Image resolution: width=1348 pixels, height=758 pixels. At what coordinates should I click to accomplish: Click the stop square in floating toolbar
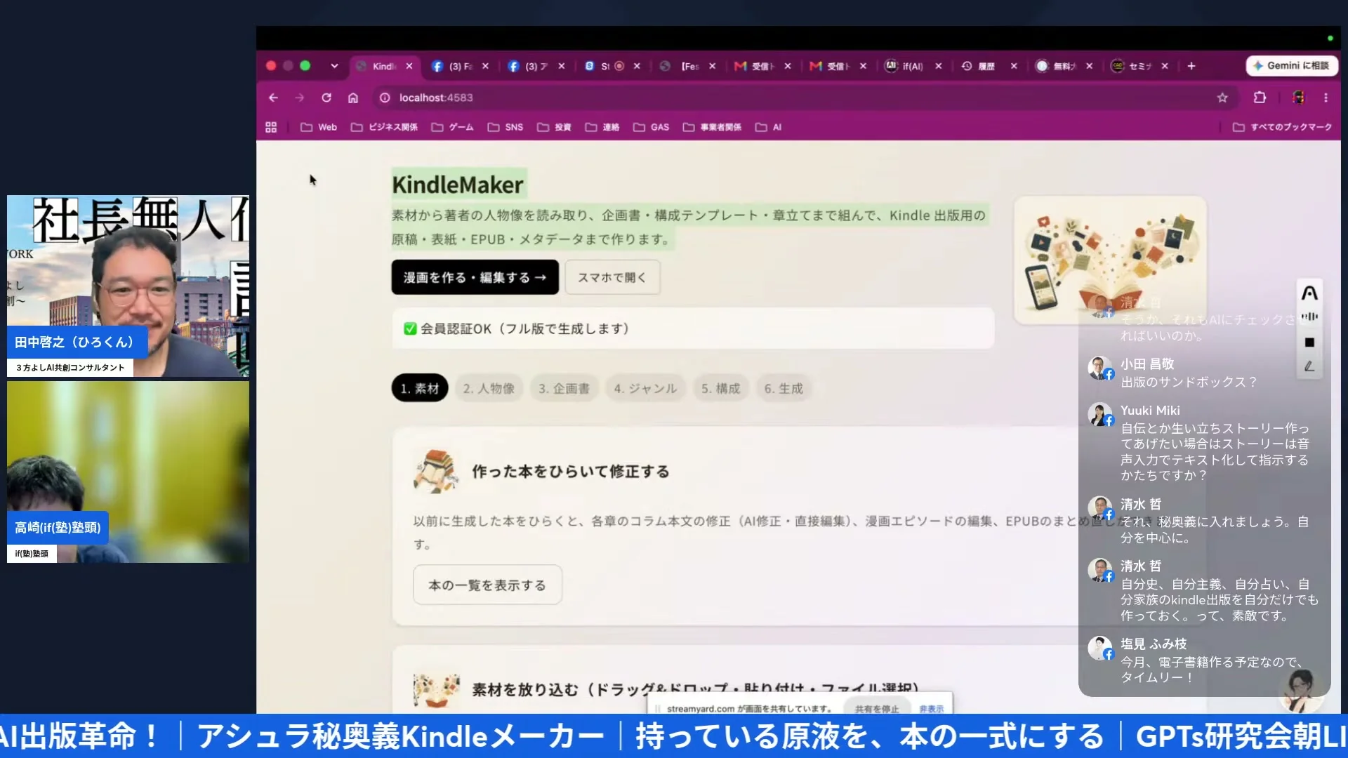coord(1309,343)
